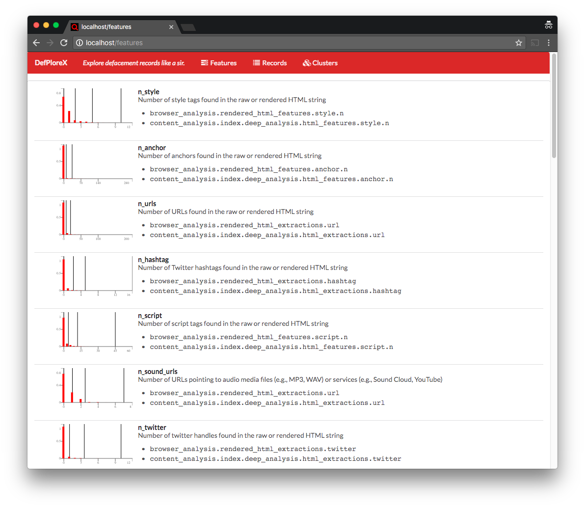
Task: Click the n_hashtag feature title
Action: (153, 260)
